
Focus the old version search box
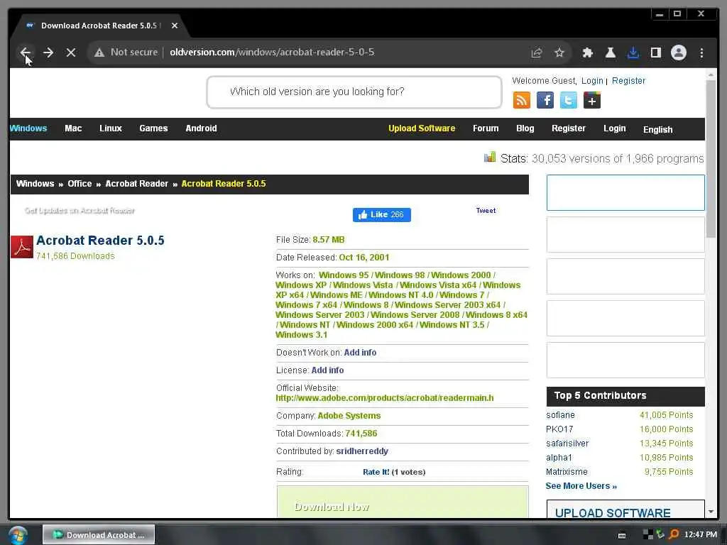coord(354,92)
